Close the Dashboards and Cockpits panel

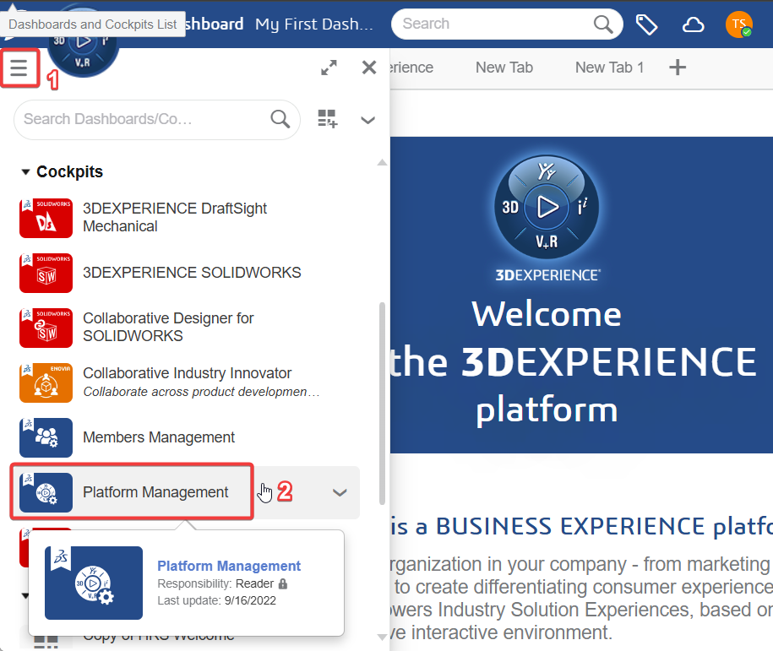(368, 68)
